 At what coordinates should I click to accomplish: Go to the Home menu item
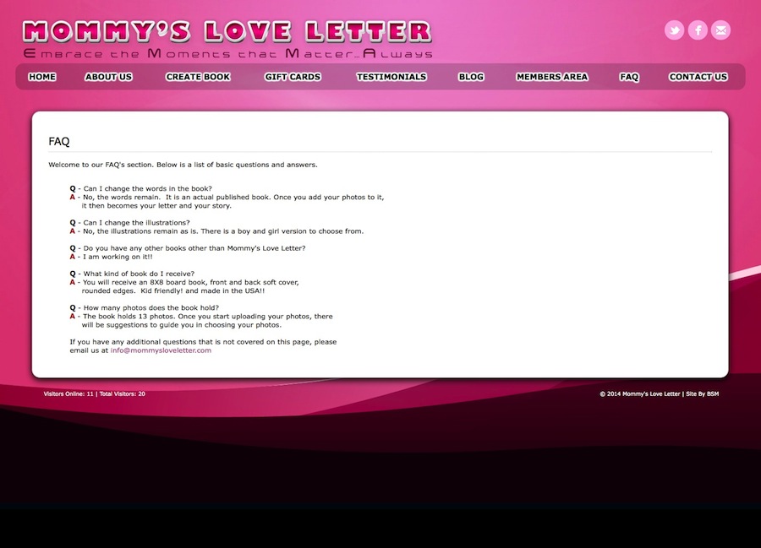[42, 77]
